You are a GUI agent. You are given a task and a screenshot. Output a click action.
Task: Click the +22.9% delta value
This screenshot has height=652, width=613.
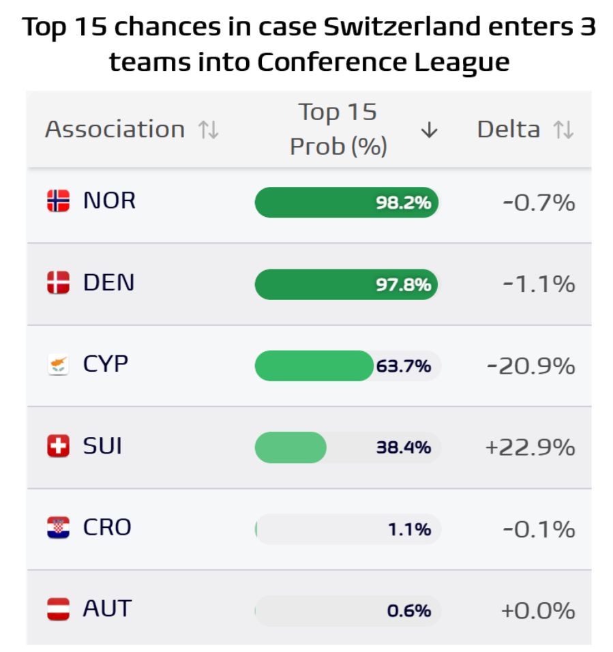[x=530, y=448]
